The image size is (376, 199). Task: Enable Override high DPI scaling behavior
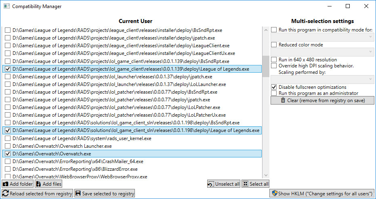pos(274,66)
